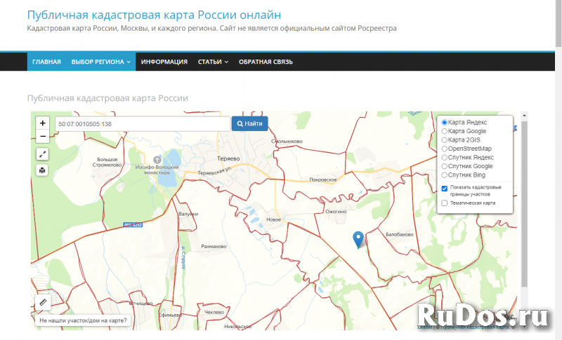Activate the ruler measurement tool
Viewport: 562px width, 340px height.
coord(43,302)
